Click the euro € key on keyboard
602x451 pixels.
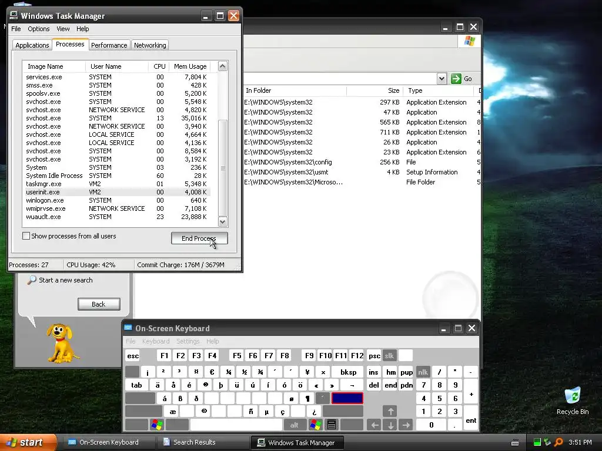pos(212,372)
